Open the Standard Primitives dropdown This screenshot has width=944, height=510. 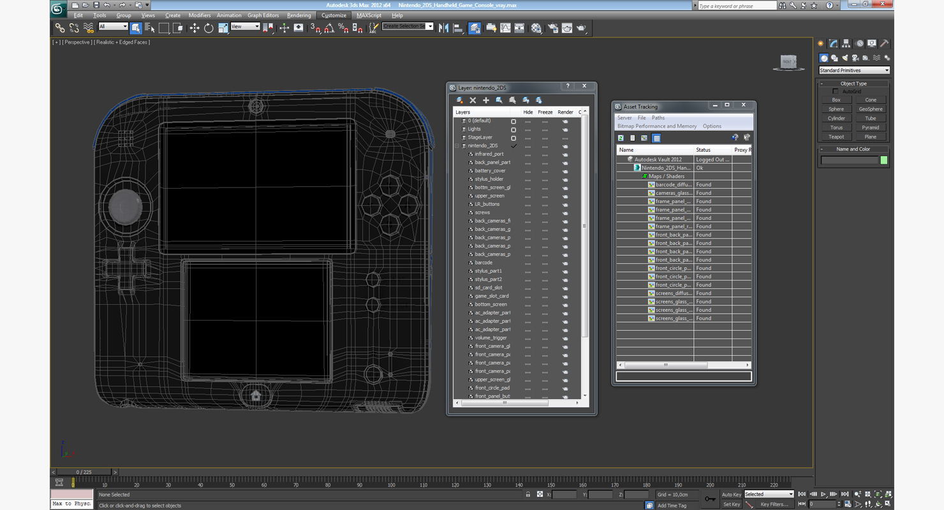pos(854,70)
